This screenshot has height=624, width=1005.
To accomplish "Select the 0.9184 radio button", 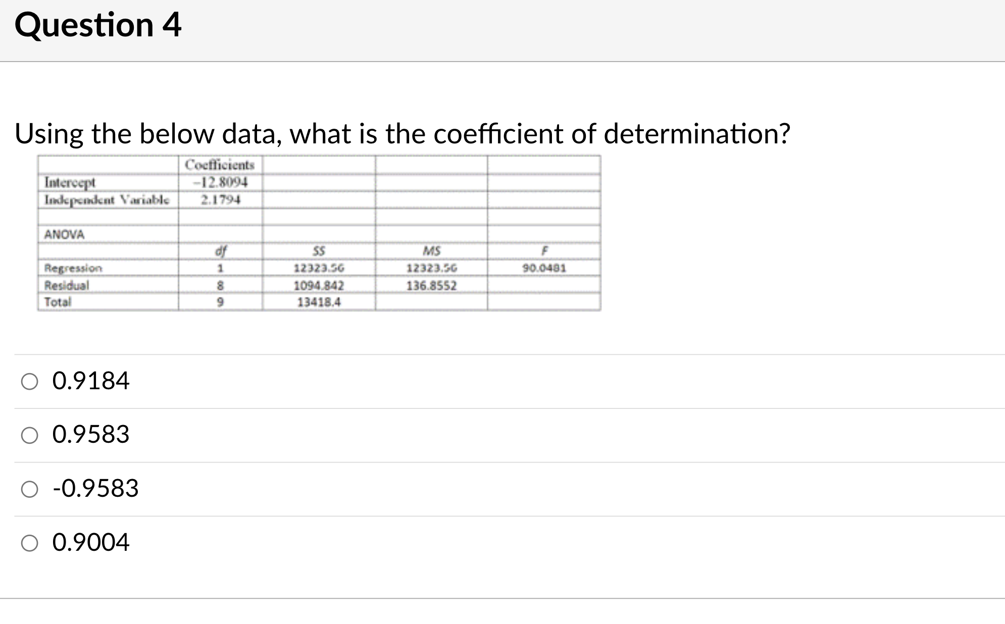I will [x=30, y=382].
